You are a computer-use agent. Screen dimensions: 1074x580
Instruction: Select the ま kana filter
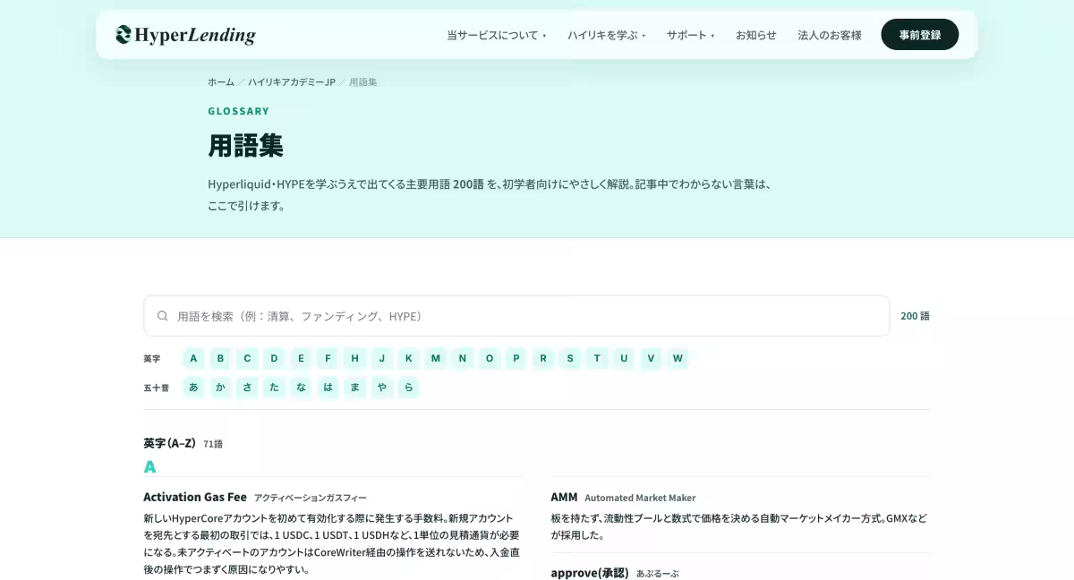click(354, 388)
